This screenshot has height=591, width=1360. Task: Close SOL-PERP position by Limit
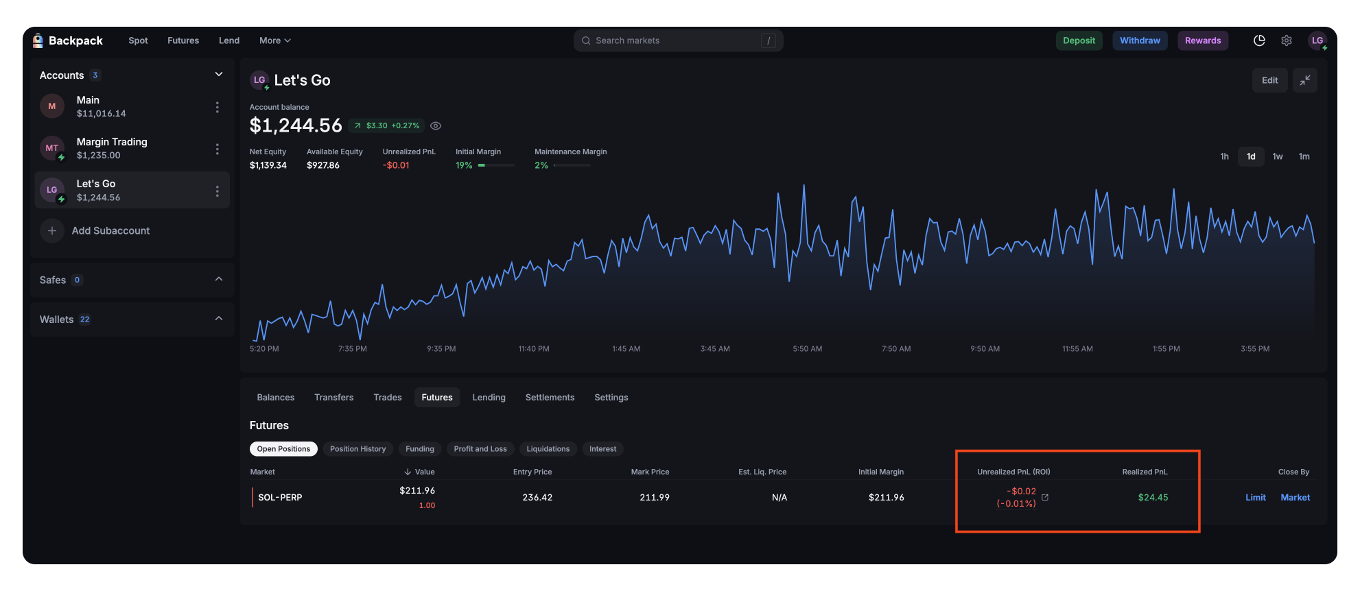click(1256, 498)
